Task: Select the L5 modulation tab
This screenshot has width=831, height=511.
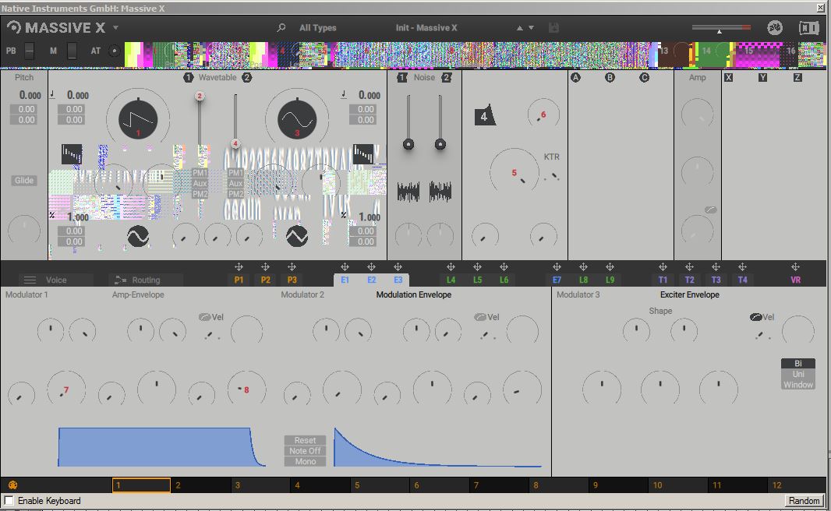Action: [x=478, y=280]
